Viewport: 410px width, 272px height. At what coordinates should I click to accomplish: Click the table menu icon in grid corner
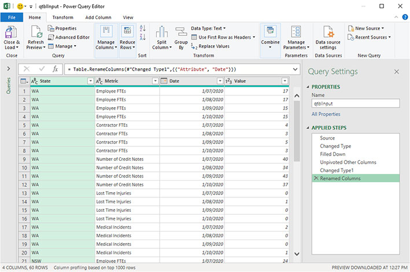[x=24, y=81]
